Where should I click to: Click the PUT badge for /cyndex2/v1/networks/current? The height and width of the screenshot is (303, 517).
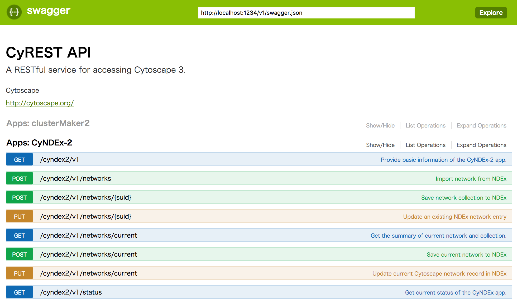[20, 273]
